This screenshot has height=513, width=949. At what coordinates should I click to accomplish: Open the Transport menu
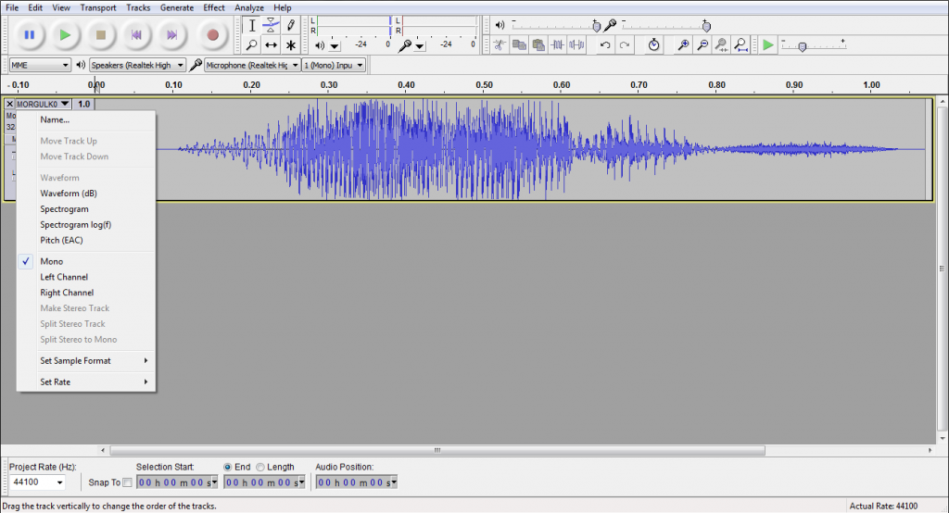tap(98, 7)
